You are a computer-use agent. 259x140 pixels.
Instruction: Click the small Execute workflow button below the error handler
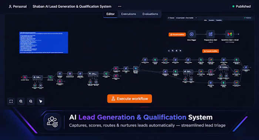point(211,51)
